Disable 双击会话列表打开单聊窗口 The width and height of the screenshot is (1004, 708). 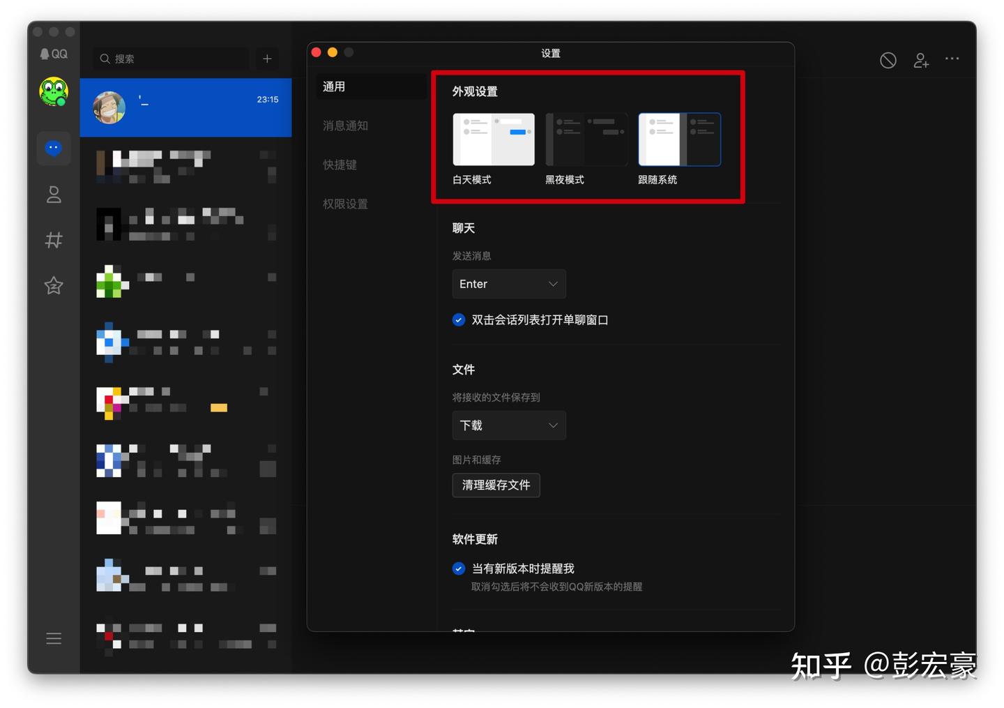point(458,320)
